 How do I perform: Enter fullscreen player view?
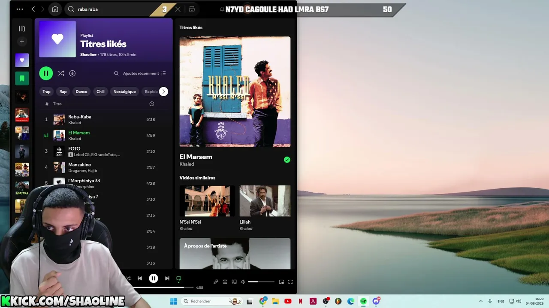pyautogui.click(x=290, y=282)
